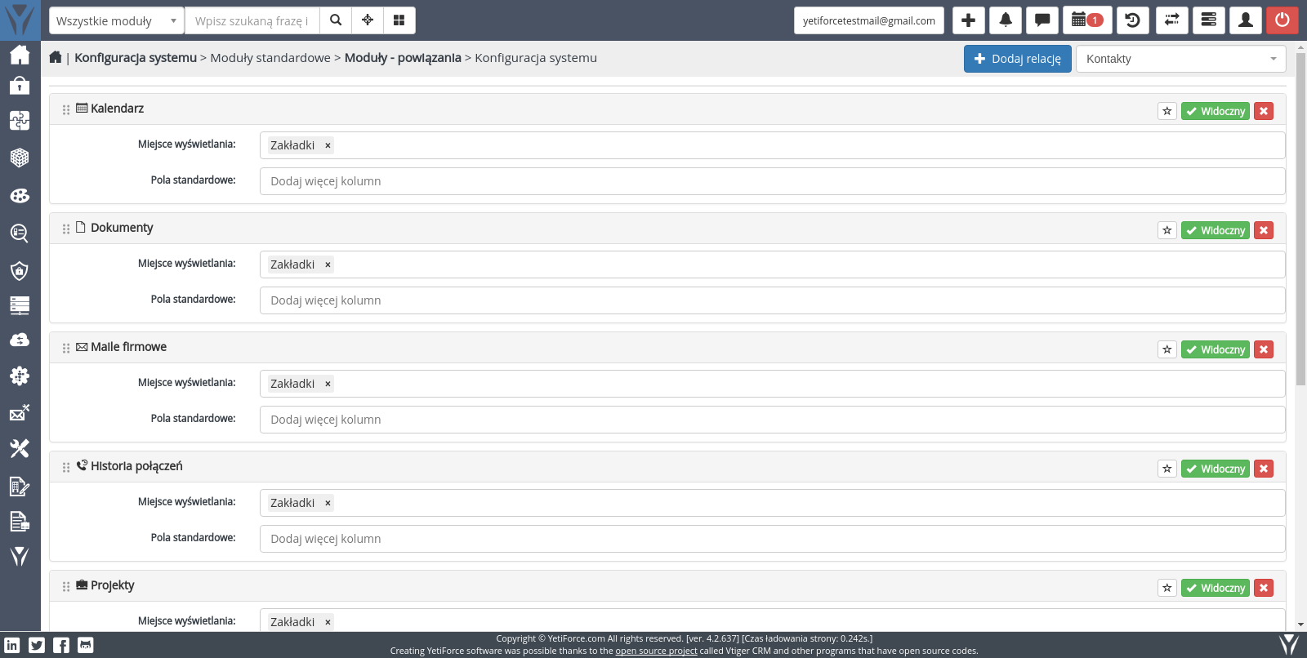Open the GitHub icon in footer
1307x658 pixels.
pyautogui.click(x=86, y=645)
